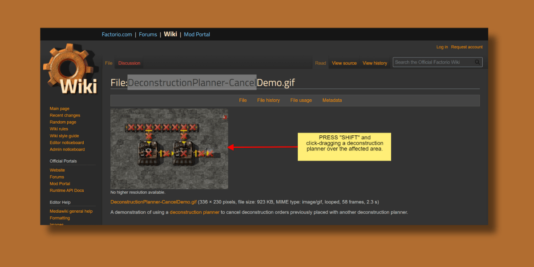Open Editor noticeboard in sidebar
534x267 pixels.
click(x=67, y=143)
